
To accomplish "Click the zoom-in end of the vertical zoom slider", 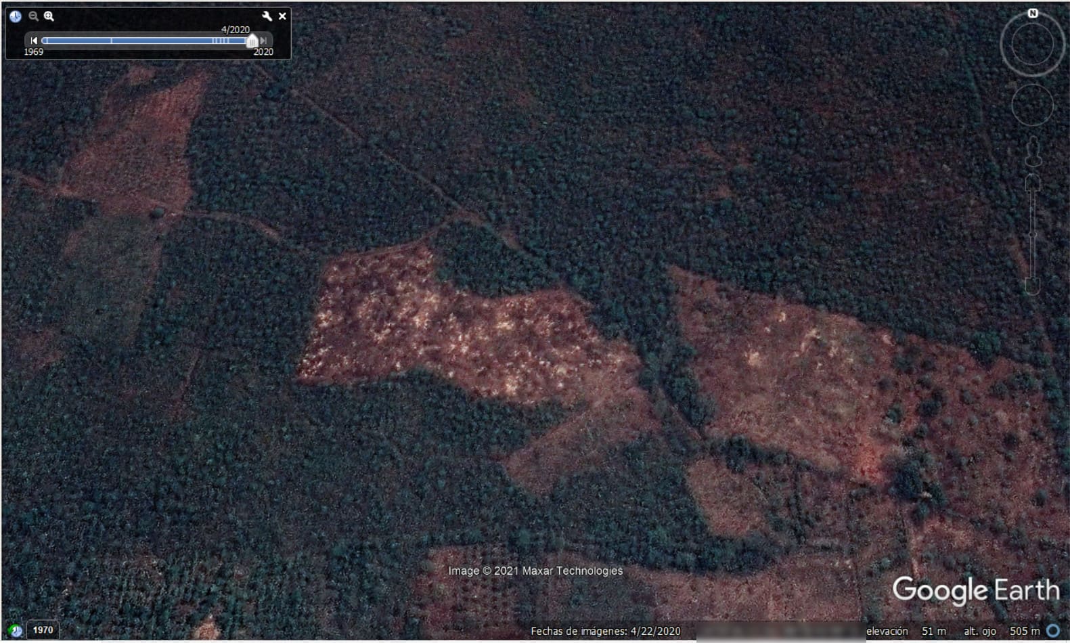I will [x=1032, y=183].
